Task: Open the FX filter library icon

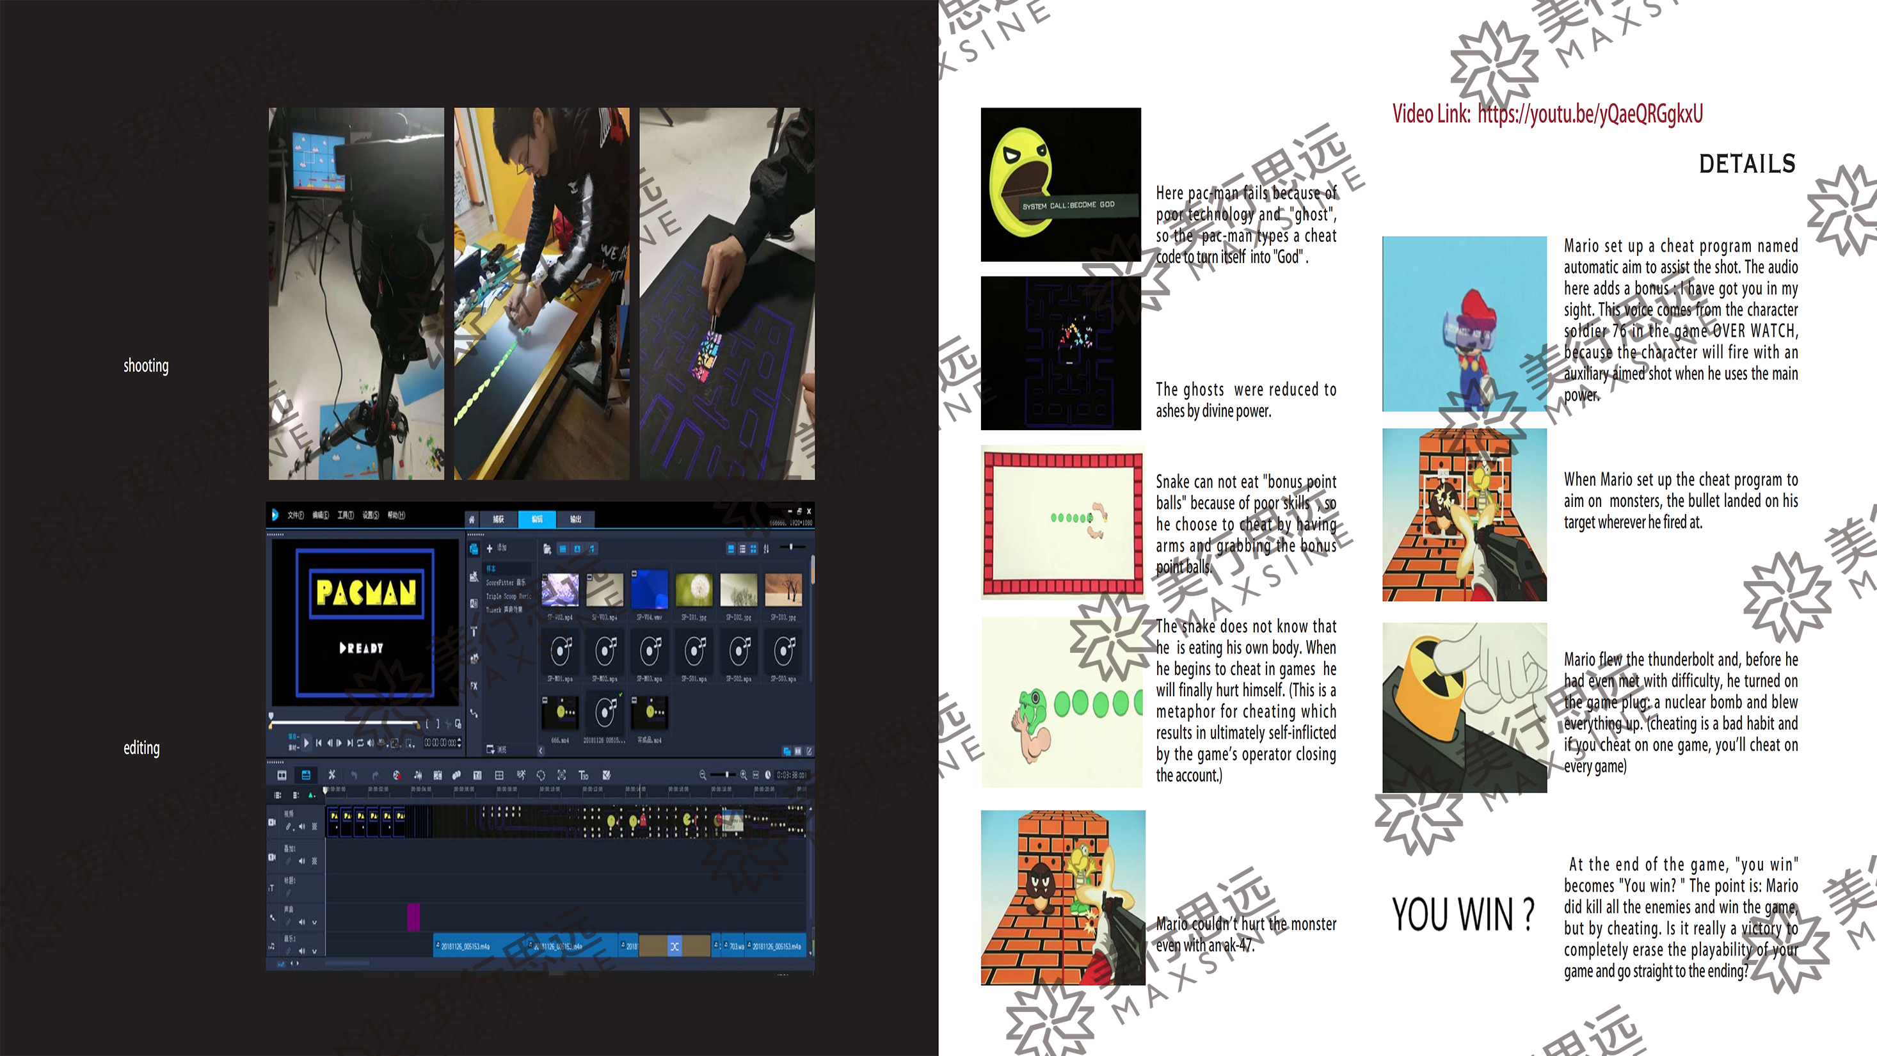Action: coord(474,686)
